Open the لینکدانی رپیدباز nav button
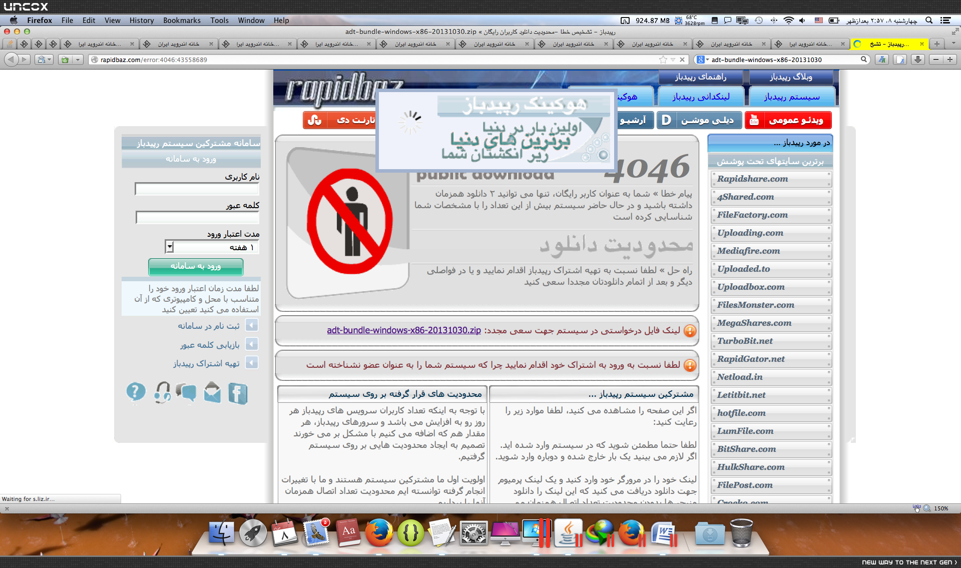The image size is (961, 568). 701,97
